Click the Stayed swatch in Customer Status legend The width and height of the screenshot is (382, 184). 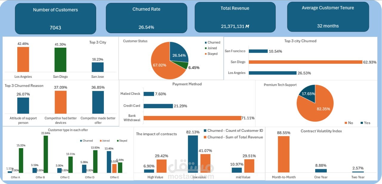pyautogui.click(x=206, y=54)
